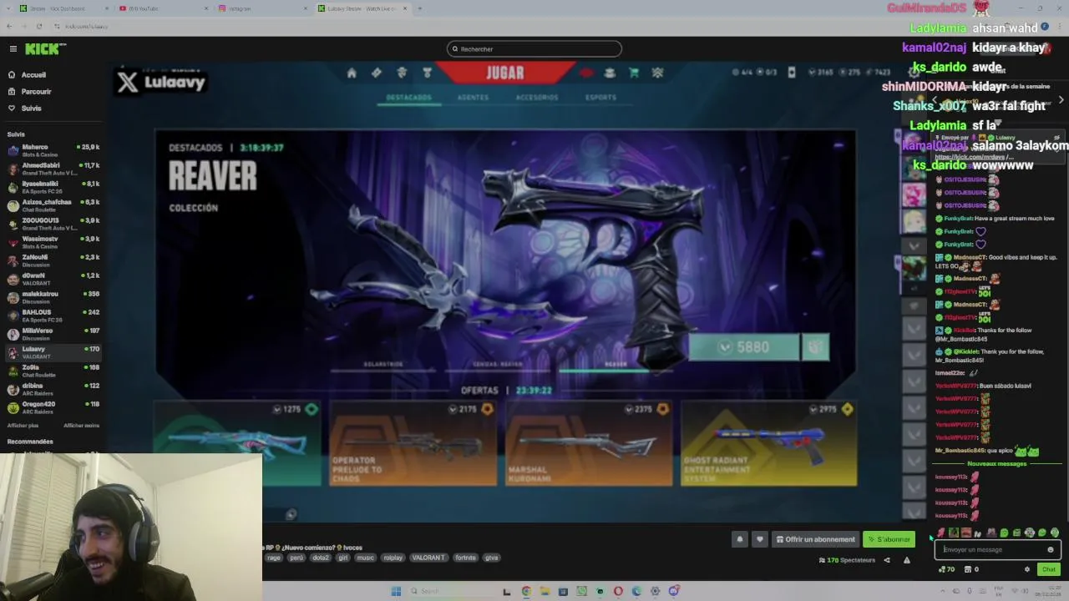Screen dimensions: 1069x601
Task: Switch to ESPORTS store tab
Action: 600,98
